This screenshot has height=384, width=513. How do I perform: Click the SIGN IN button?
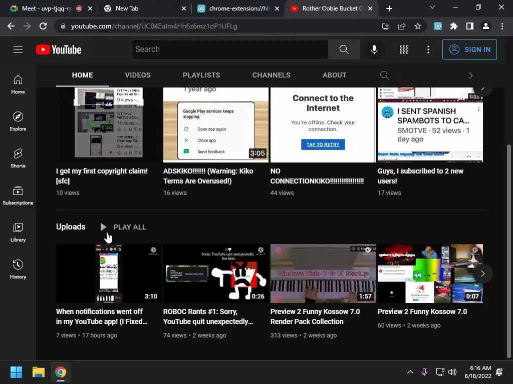point(469,49)
